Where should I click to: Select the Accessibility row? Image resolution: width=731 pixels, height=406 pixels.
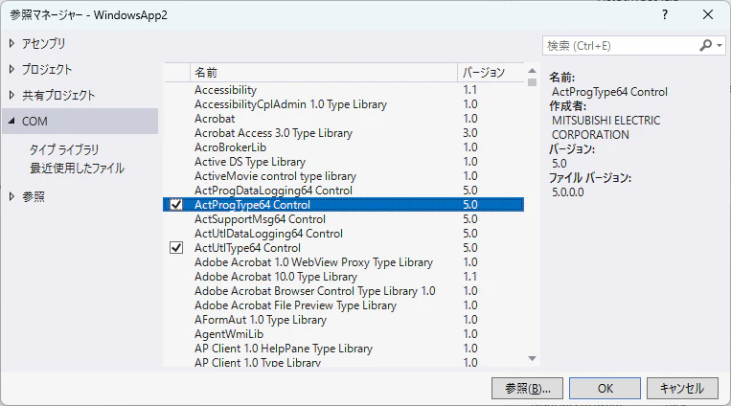point(344,90)
